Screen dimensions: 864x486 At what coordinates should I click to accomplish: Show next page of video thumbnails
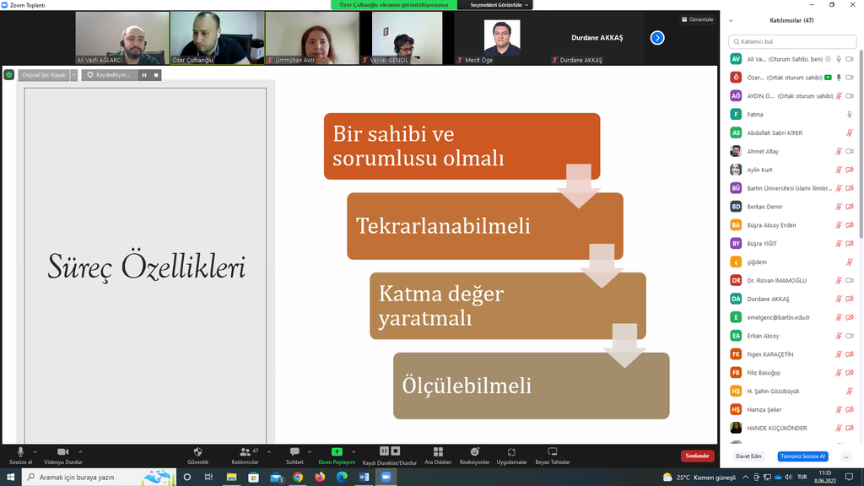pos(656,38)
